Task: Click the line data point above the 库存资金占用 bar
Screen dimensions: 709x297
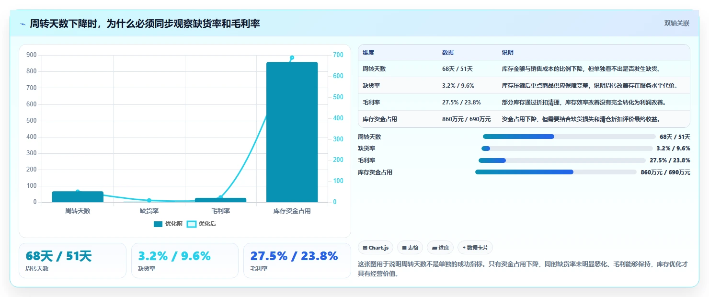Action: (292, 57)
